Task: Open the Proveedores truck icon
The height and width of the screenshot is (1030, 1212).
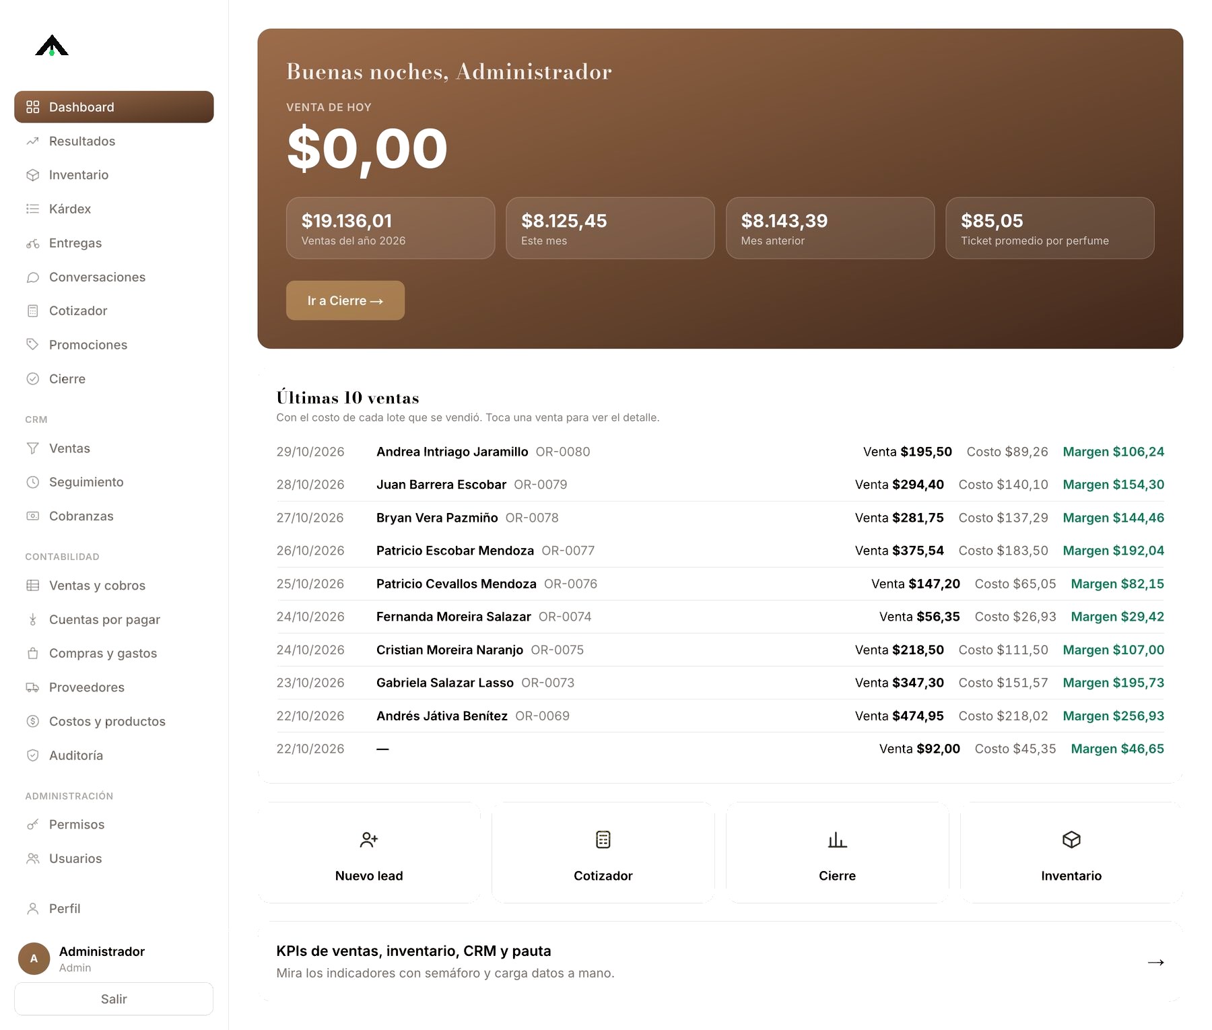Action: (32, 687)
